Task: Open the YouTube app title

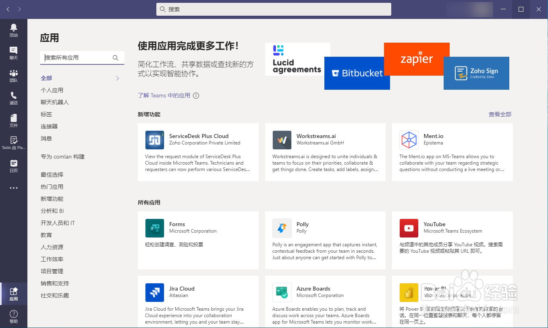Action: pyautogui.click(x=434, y=224)
